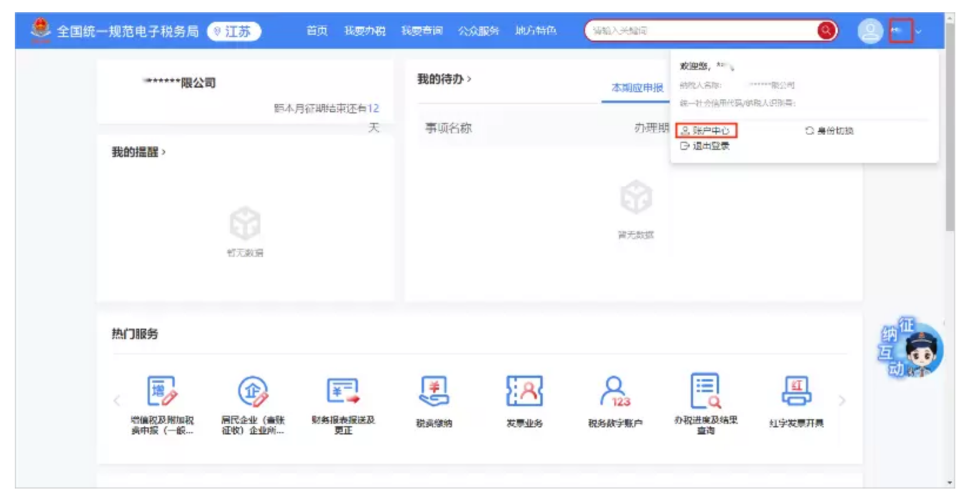The height and width of the screenshot is (495, 963).
Task: Click the scrollbar down arrow
Action: pyautogui.click(x=950, y=483)
